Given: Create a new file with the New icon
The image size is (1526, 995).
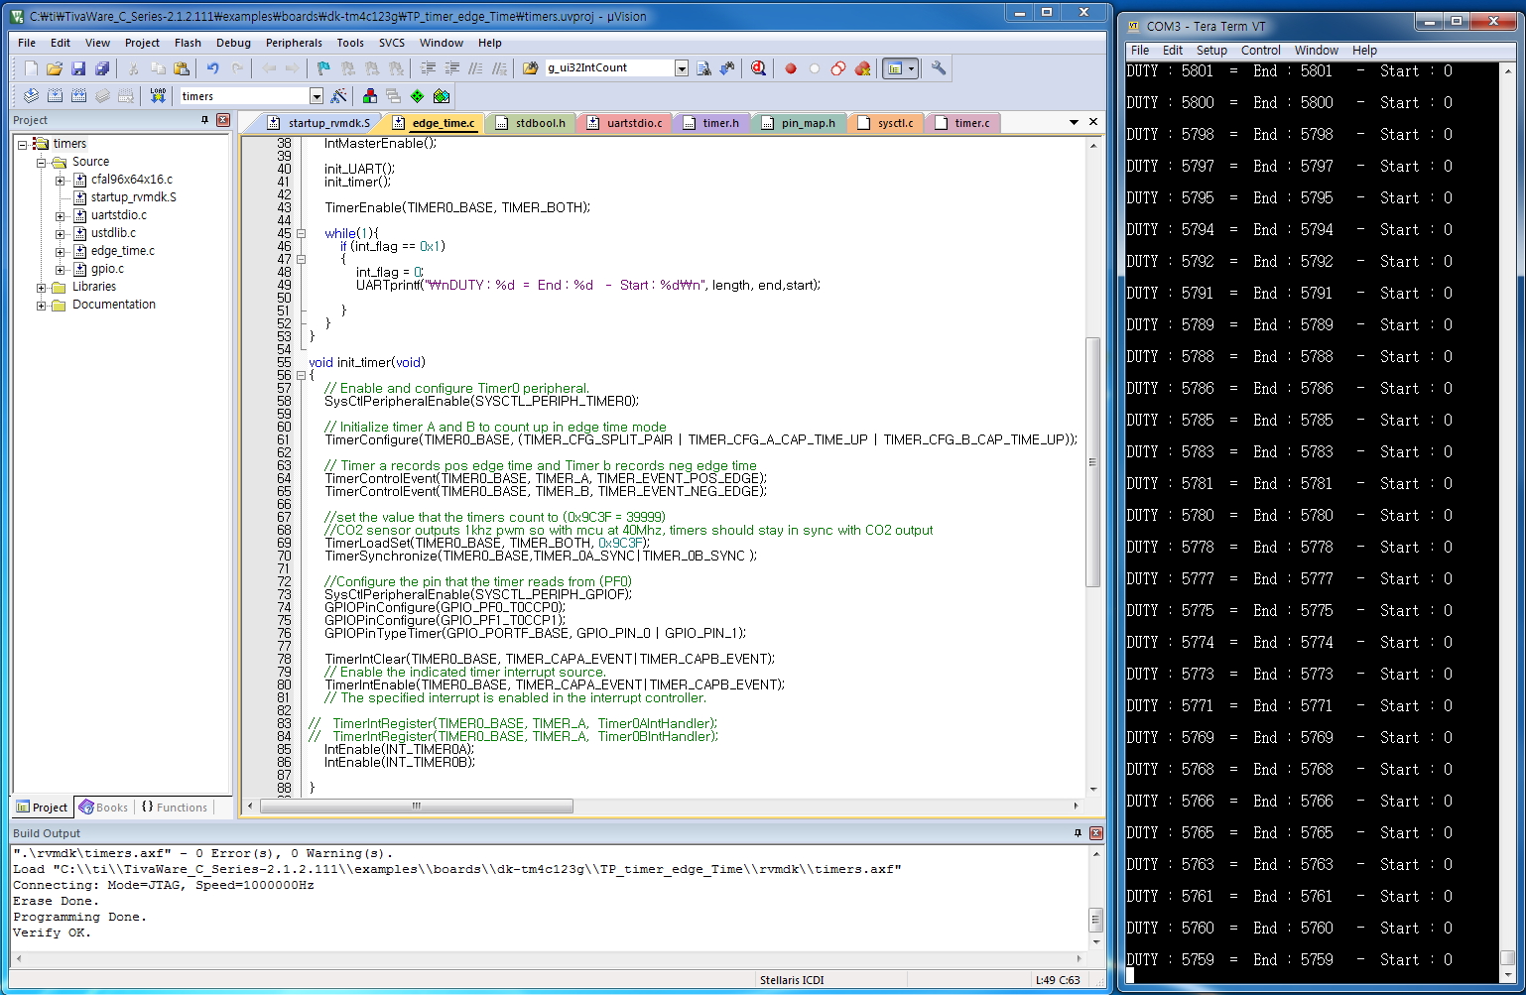Looking at the screenshot, I should pos(31,68).
